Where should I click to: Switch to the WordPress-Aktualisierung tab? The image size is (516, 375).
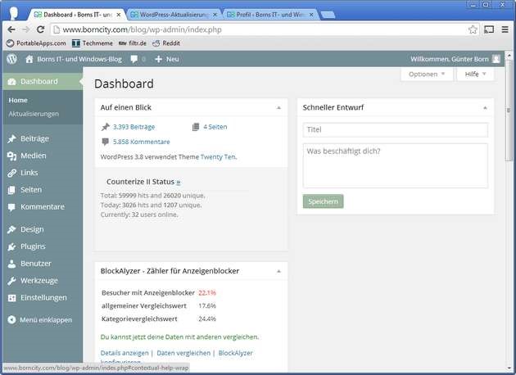point(171,14)
